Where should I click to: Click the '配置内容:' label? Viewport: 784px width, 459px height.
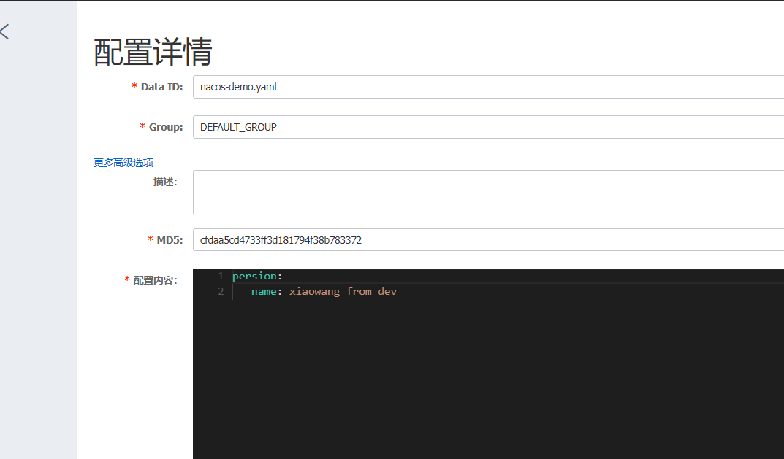[x=155, y=280]
